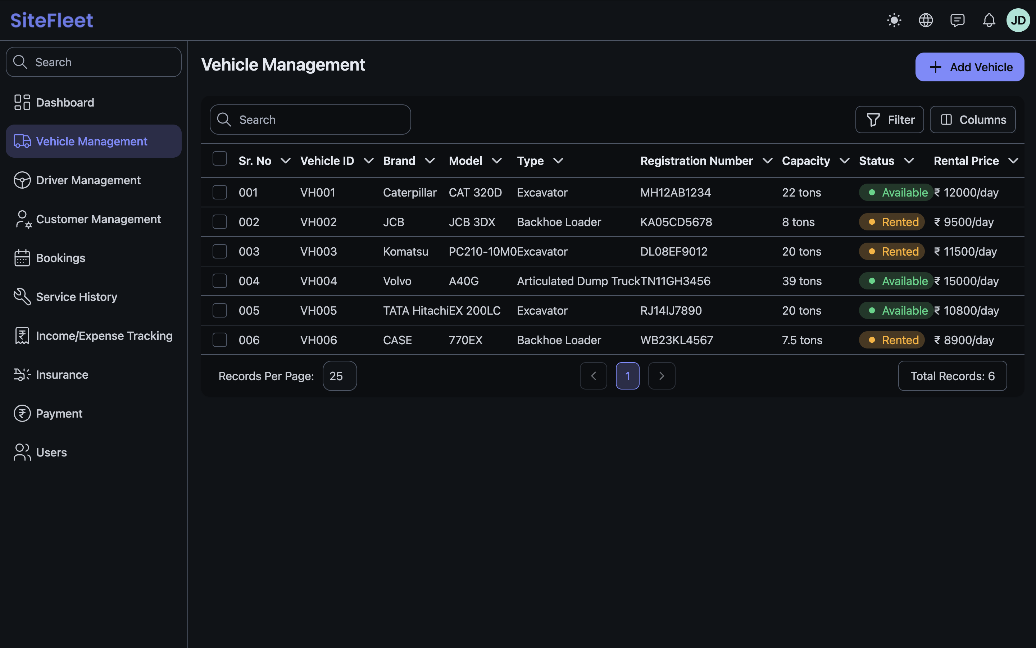Click the Rented status badge for VH003
This screenshot has height=648, width=1036.
(892, 252)
